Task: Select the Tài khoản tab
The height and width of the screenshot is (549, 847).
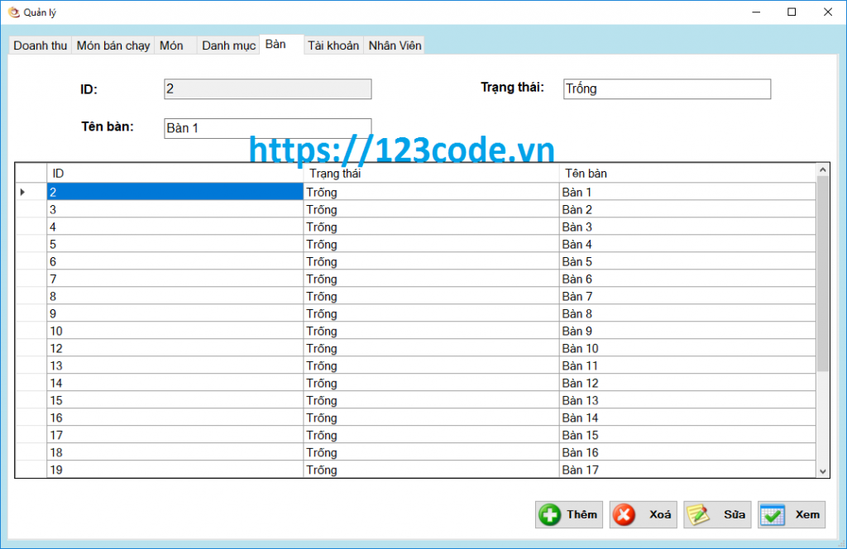Action: pyautogui.click(x=333, y=45)
